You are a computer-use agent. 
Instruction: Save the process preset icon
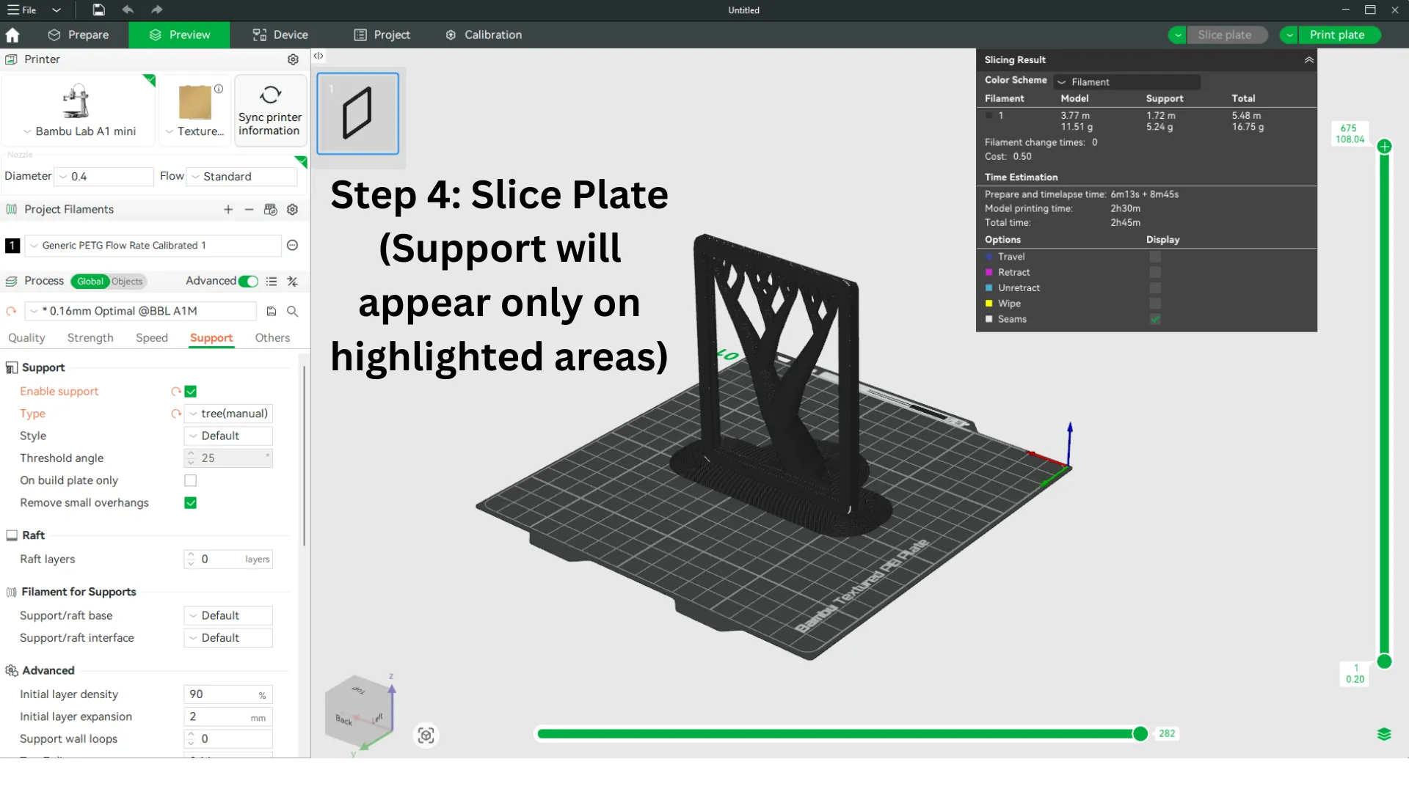(272, 312)
